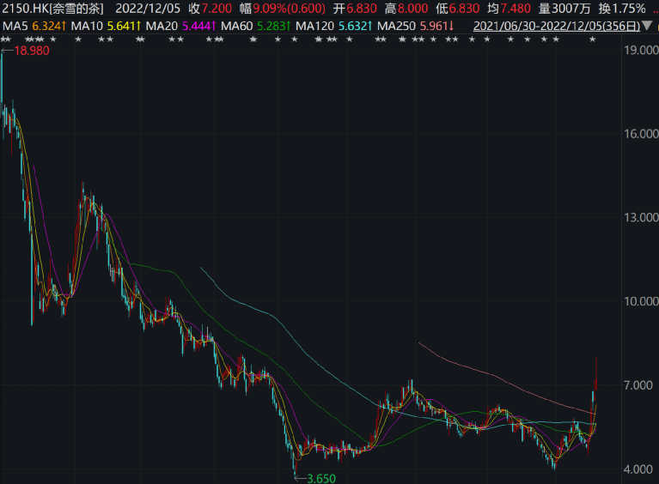
Task: Click the 10.000 price axis label
Action: pyautogui.click(x=641, y=301)
